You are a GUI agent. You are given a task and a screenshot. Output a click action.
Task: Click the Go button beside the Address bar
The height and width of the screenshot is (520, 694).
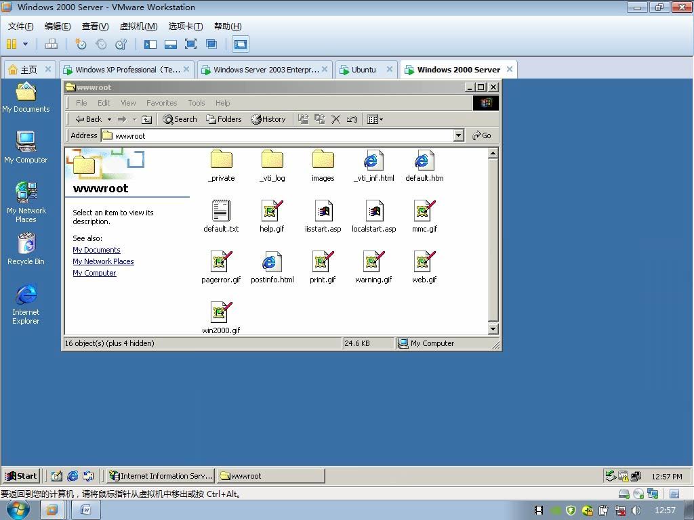tap(482, 135)
